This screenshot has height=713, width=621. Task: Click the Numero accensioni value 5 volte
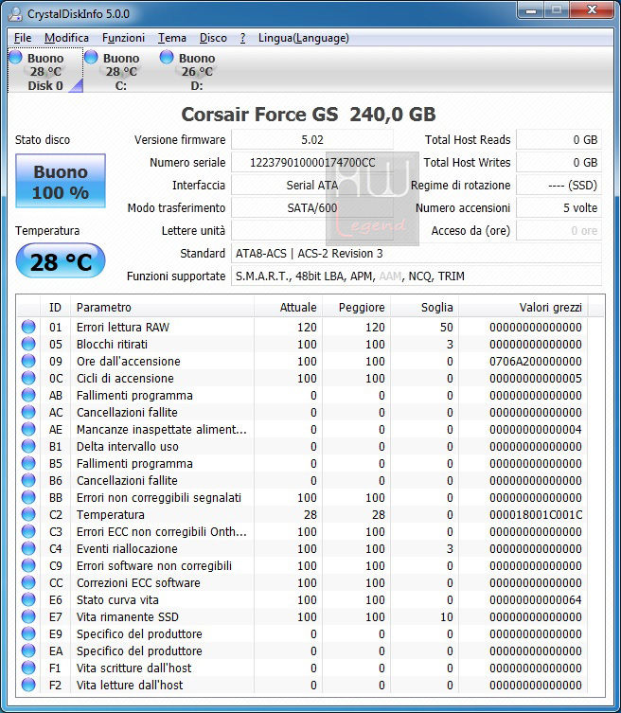(x=559, y=207)
